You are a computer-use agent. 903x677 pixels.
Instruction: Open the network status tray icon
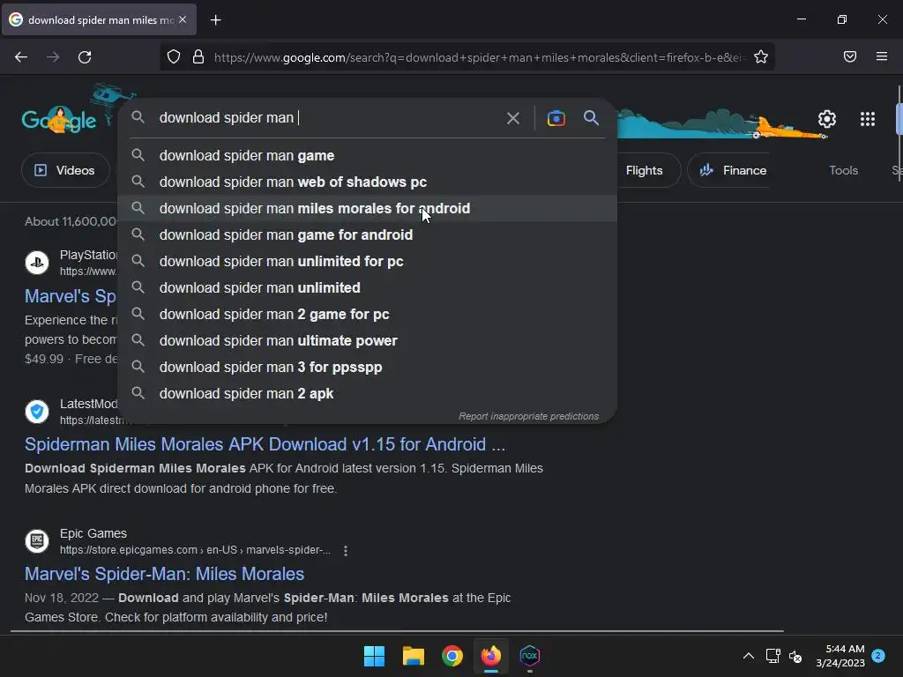pyautogui.click(x=772, y=656)
